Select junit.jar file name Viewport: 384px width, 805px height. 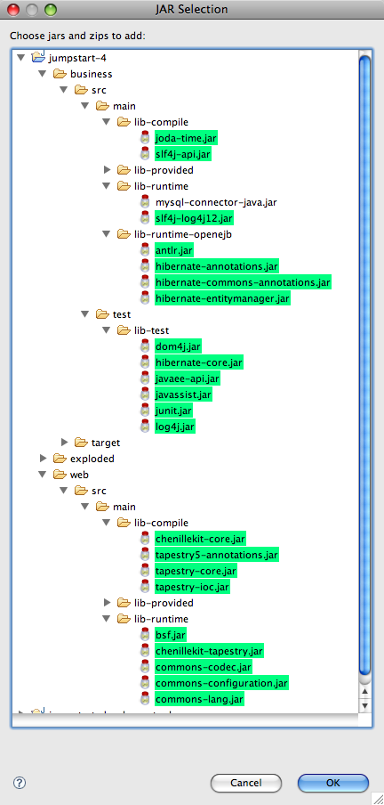tap(174, 411)
